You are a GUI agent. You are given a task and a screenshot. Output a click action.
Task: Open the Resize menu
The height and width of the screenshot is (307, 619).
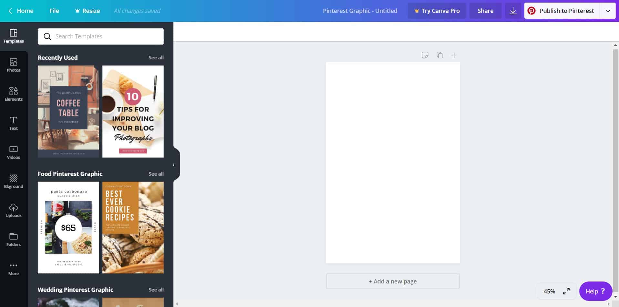pyautogui.click(x=87, y=11)
